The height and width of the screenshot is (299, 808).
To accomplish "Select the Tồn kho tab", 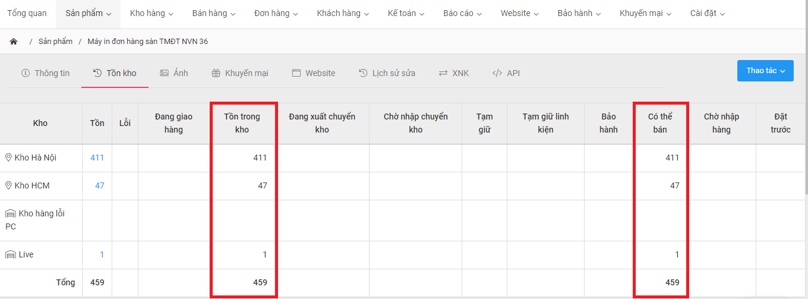I will 115,73.
